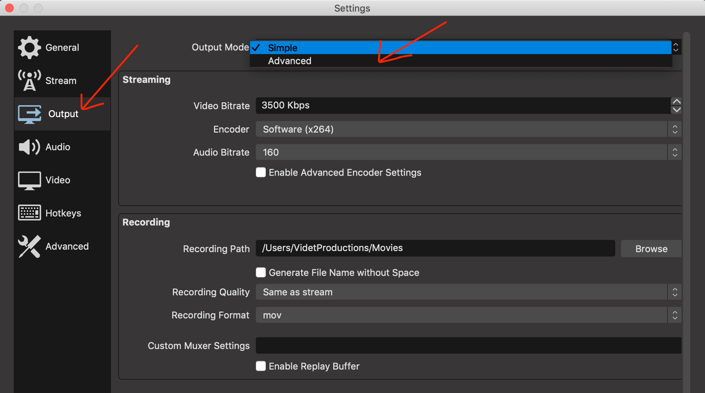The image size is (705, 393).
Task: Select Simple in Output Mode list
Action: pos(460,48)
